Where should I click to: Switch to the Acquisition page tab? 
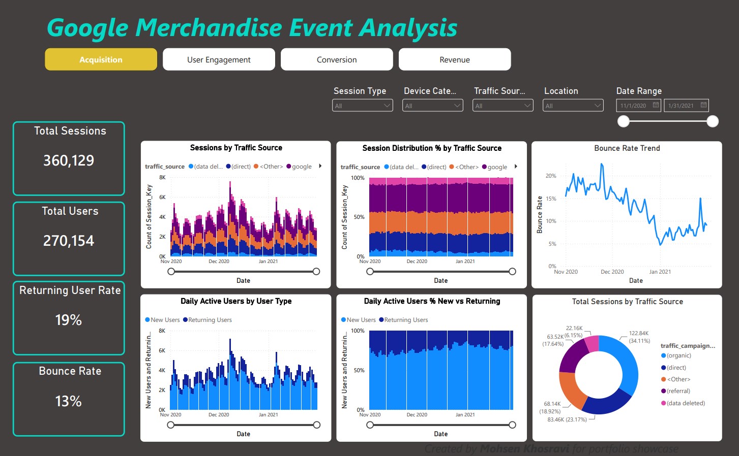point(101,59)
